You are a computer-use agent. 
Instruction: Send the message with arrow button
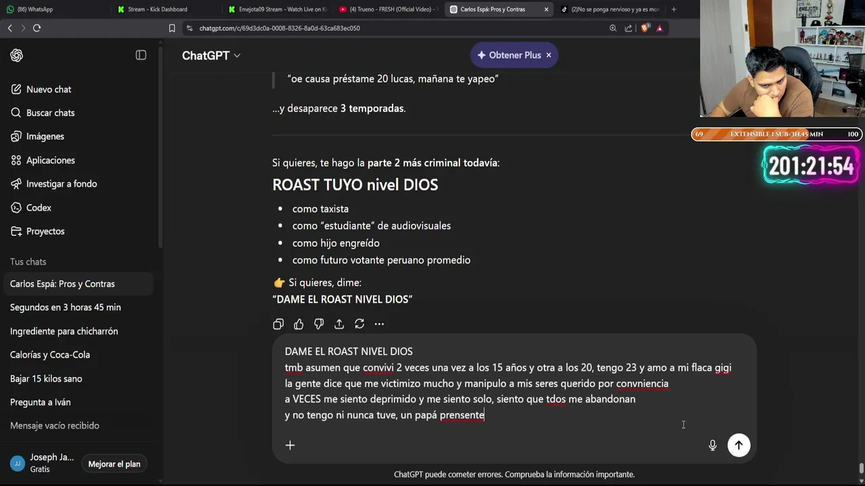[739, 445]
